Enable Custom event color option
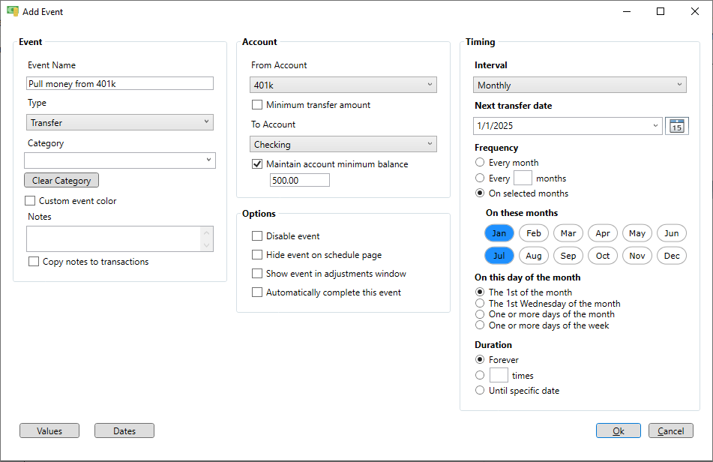The height and width of the screenshot is (462, 713). [30, 200]
